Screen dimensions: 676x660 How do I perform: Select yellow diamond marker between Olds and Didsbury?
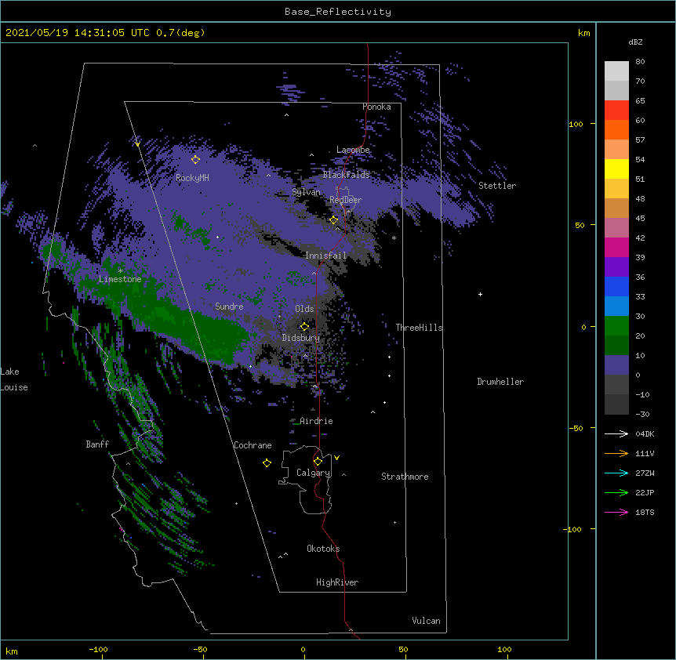pos(304,326)
